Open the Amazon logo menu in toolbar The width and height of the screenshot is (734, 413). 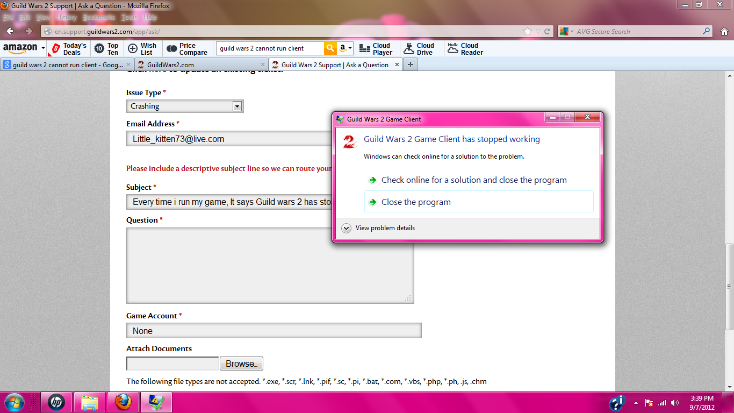pos(24,49)
